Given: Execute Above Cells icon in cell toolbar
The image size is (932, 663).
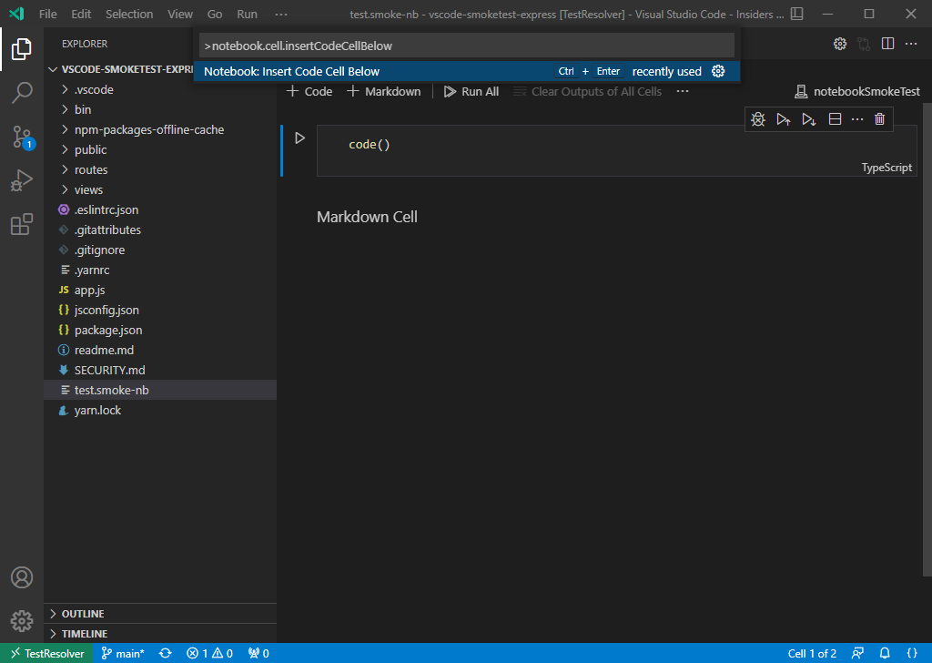Looking at the screenshot, I should [784, 119].
